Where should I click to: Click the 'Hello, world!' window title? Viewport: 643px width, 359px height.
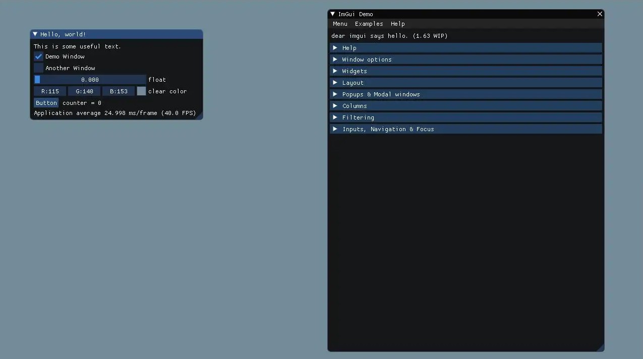[63, 34]
